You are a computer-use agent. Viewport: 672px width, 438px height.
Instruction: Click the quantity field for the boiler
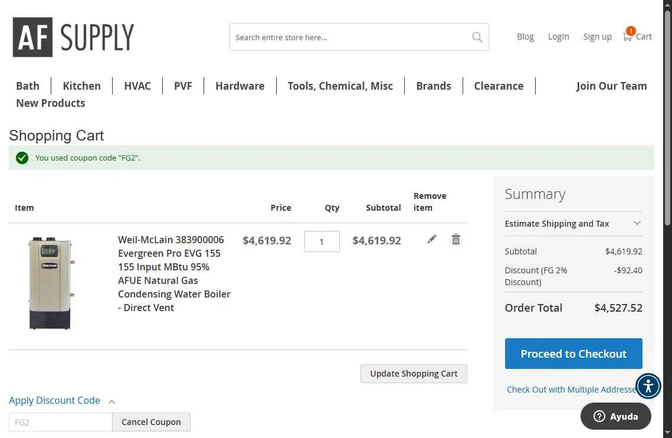pos(322,241)
